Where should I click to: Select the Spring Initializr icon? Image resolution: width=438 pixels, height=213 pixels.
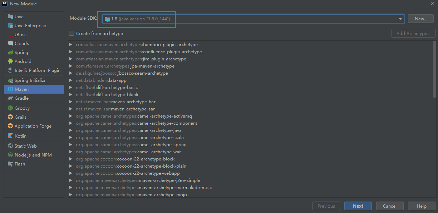click(10, 80)
